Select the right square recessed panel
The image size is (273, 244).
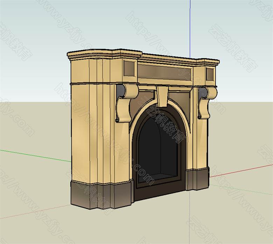(210, 74)
